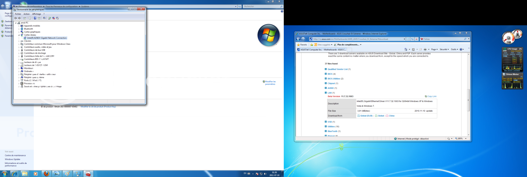Click the Global (DLM) download link

pos(366,116)
